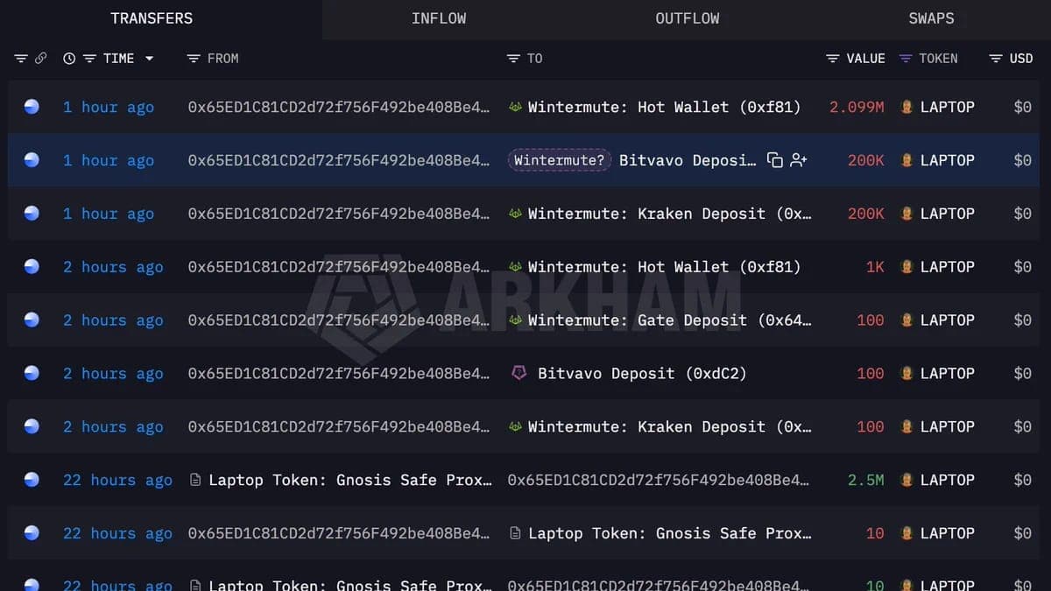Image resolution: width=1051 pixels, height=591 pixels.
Task: Click the green 2.5M value cell
Action: 866,480
